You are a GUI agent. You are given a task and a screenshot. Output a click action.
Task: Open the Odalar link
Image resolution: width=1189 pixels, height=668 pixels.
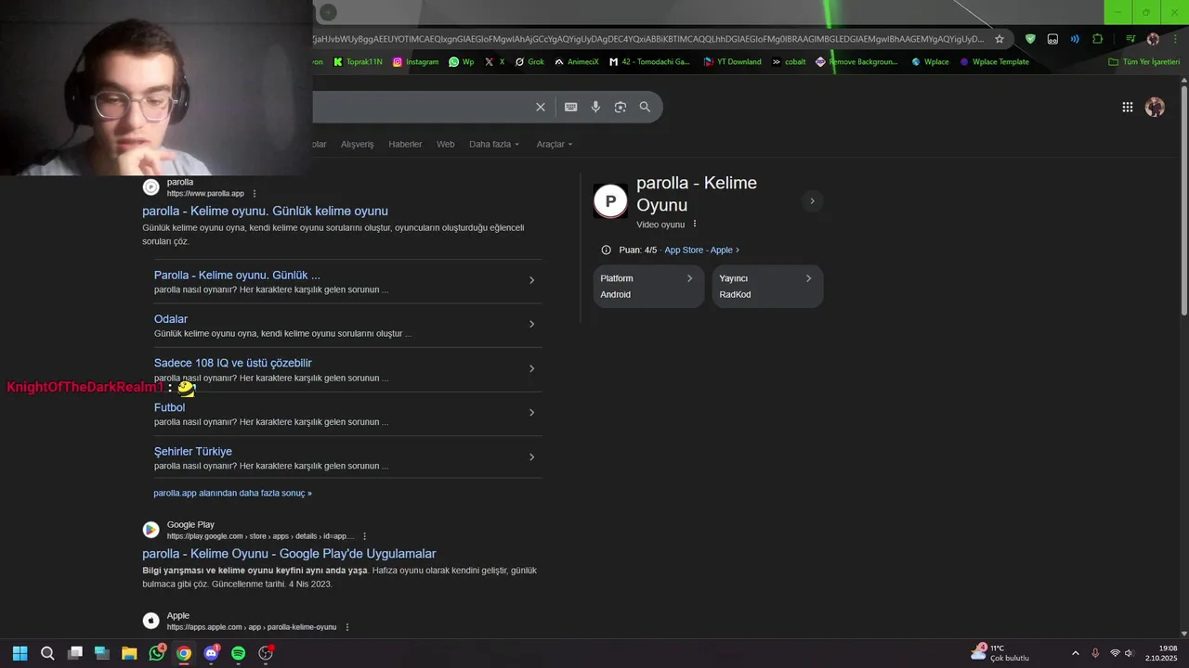pyautogui.click(x=171, y=319)
